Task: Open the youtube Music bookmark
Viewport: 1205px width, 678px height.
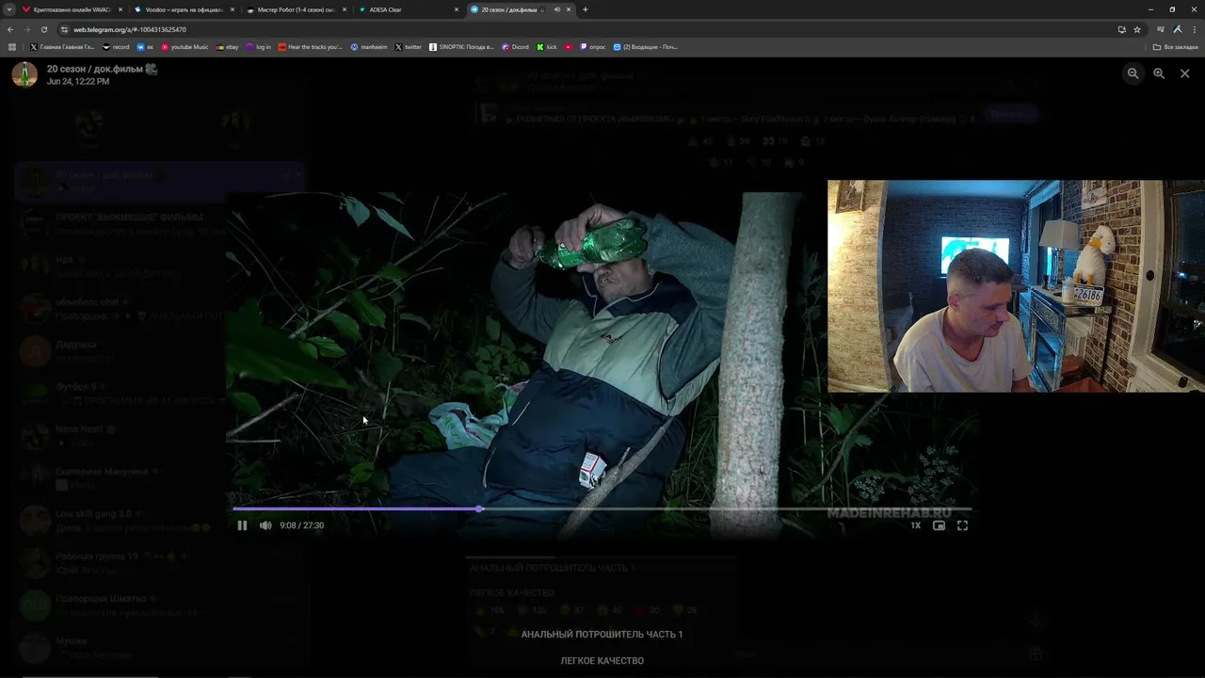Action: tap(185, 47)
